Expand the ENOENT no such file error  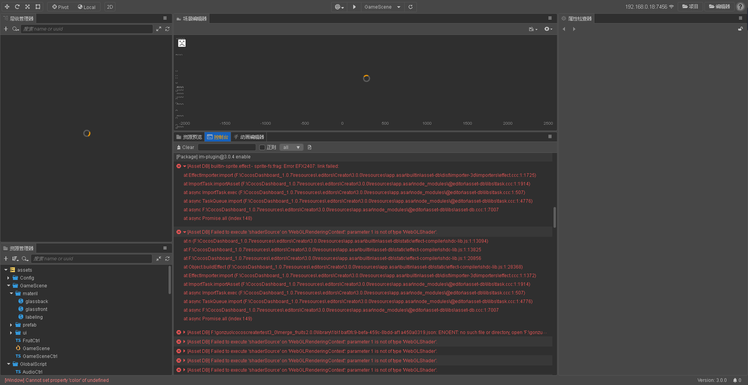tap(184, 332)
